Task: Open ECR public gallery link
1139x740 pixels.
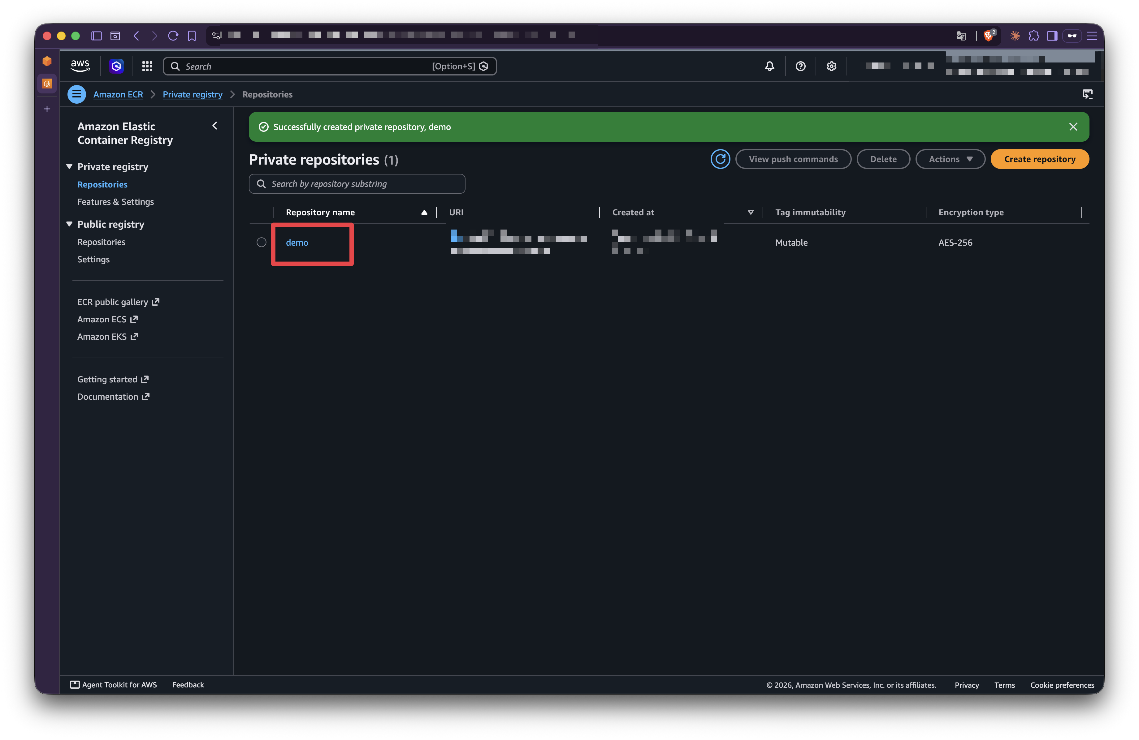Action: coord(118,302)
